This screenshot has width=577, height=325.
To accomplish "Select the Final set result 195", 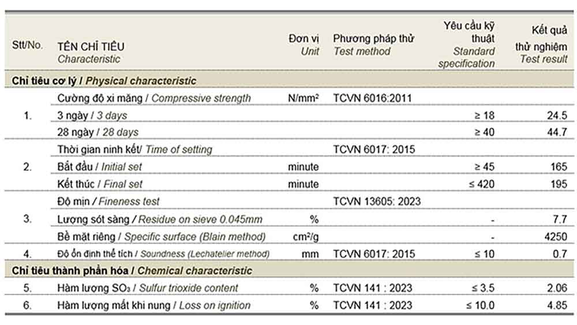I will point(559,184).
